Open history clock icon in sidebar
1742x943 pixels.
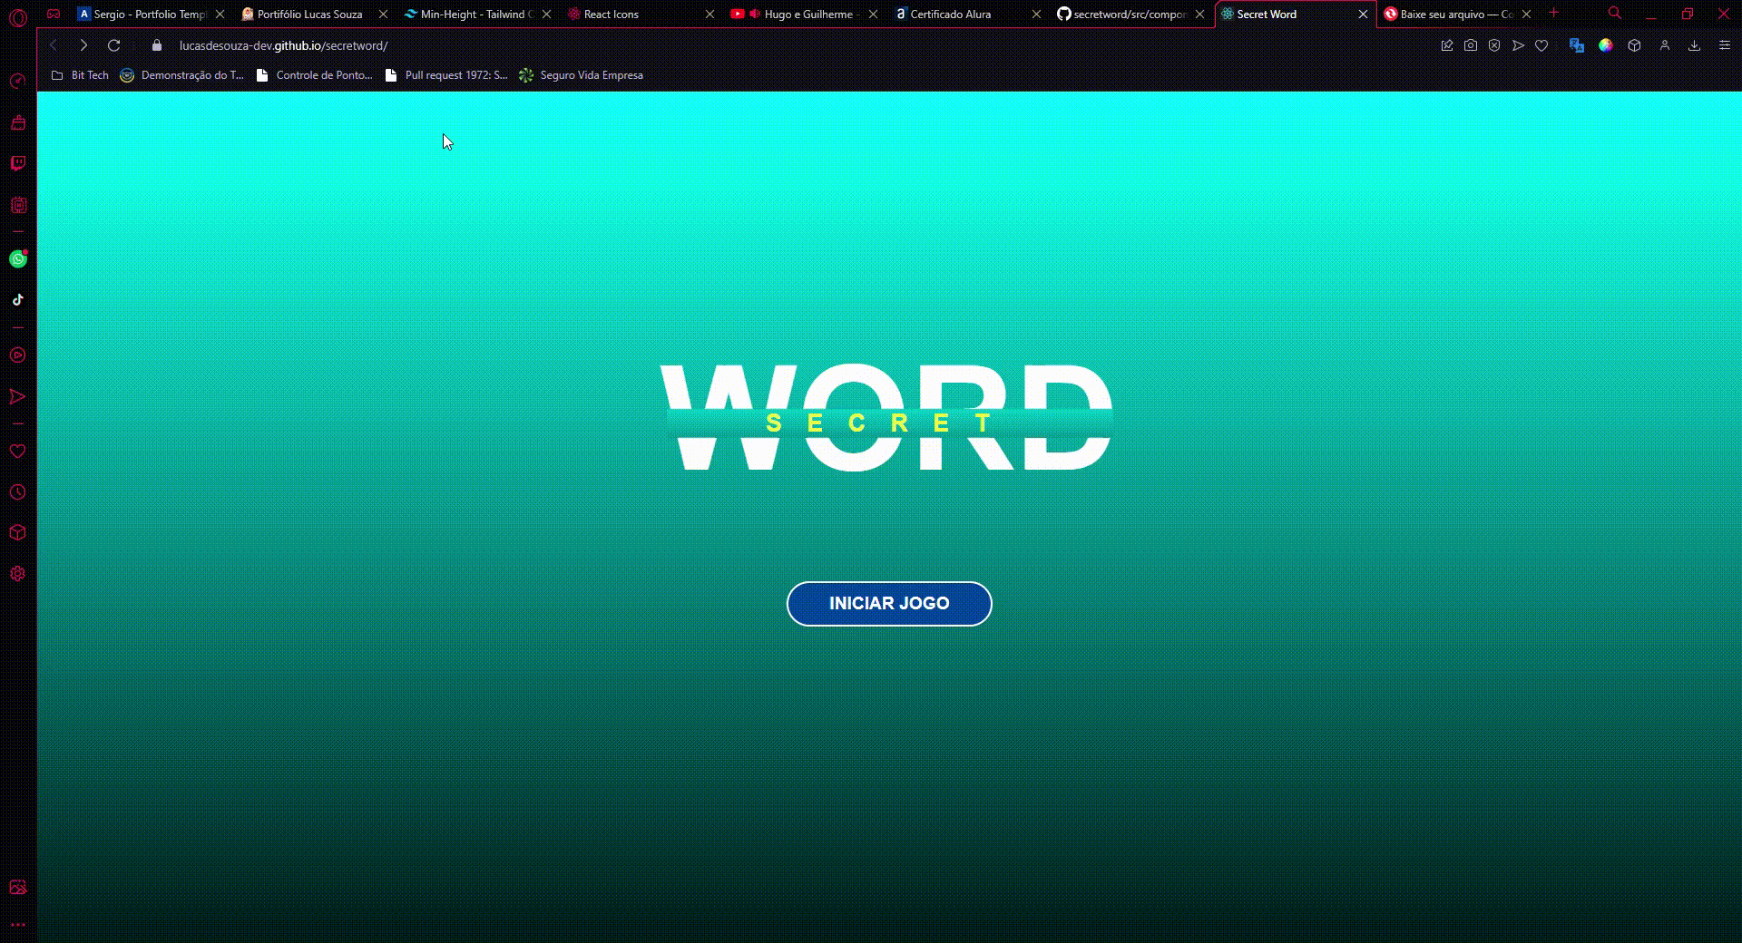click(17, 492)
